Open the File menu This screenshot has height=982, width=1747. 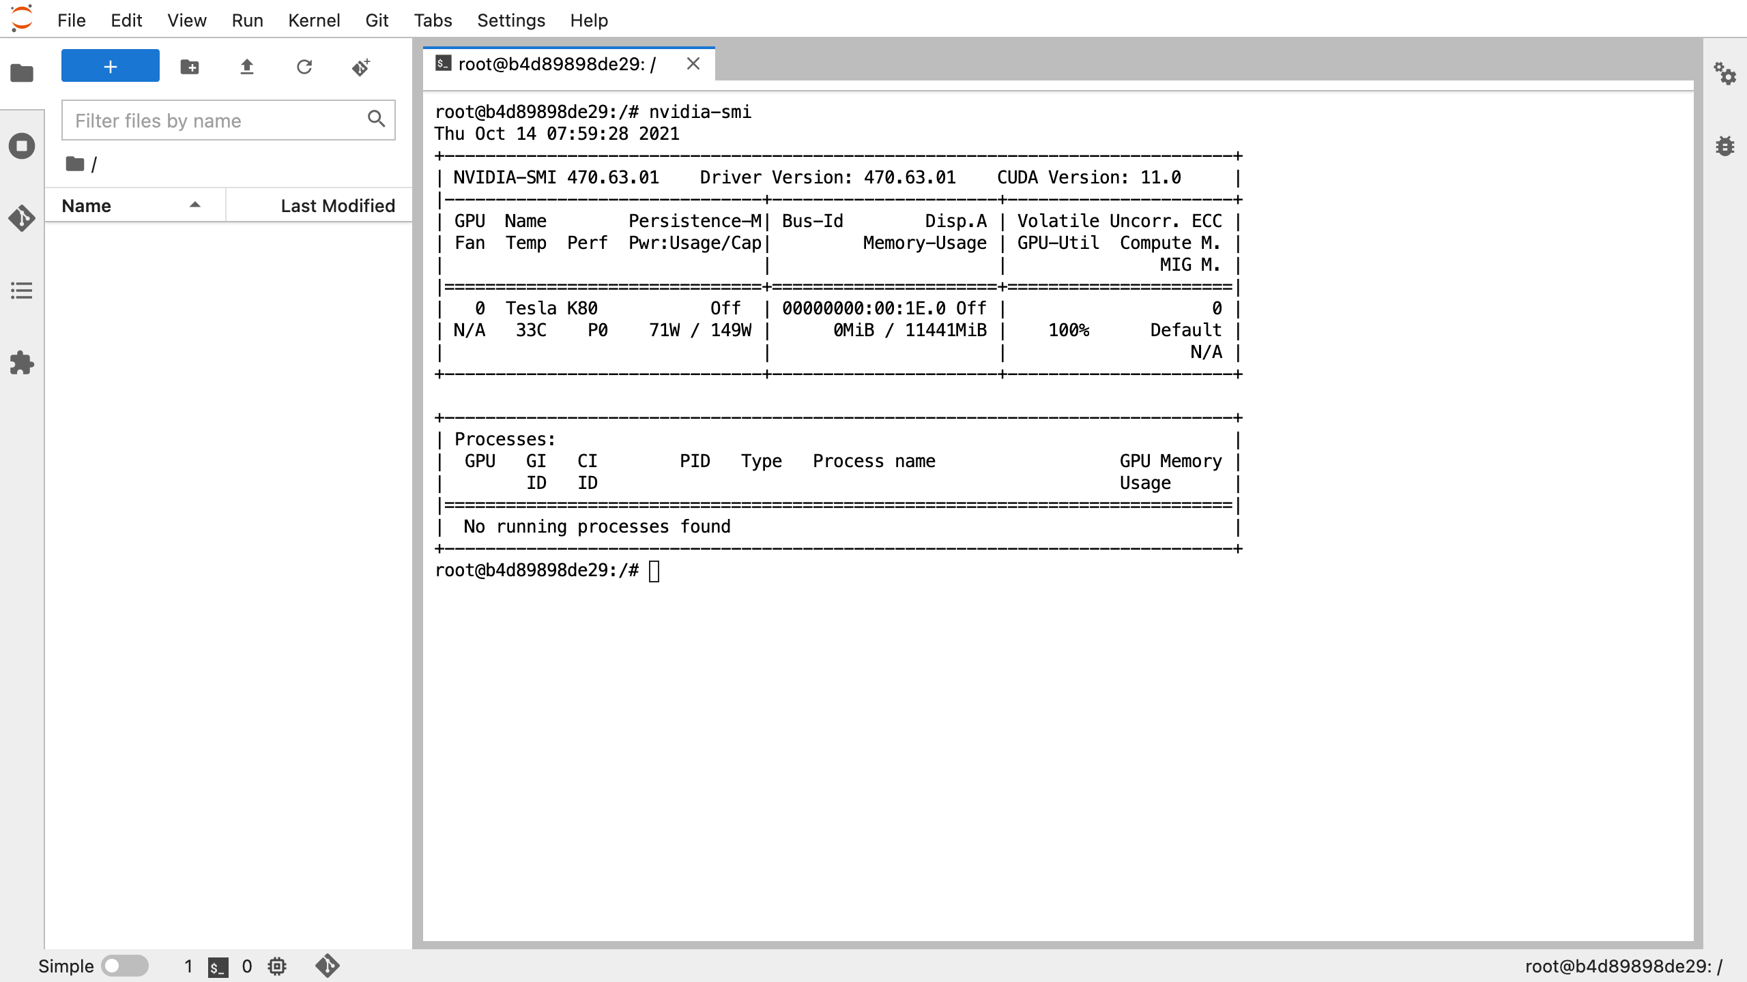click(72, 20)
